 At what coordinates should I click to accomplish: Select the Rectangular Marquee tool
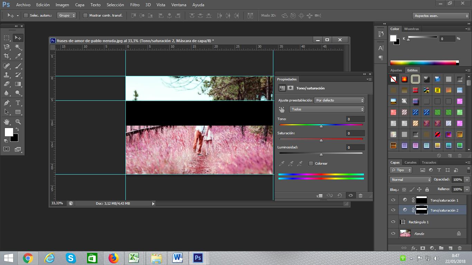7,38
